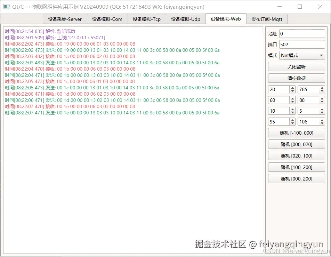Open the 设备模拟-Com tab

(107, 19)
